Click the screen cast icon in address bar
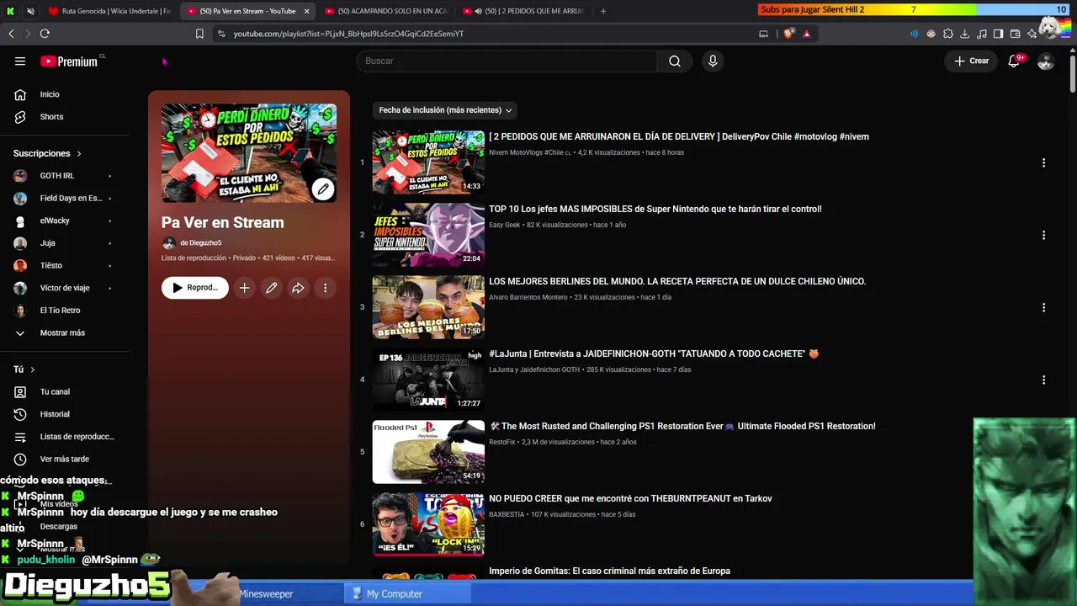Viewport: 1077px width, 606px height. [763, 34]
